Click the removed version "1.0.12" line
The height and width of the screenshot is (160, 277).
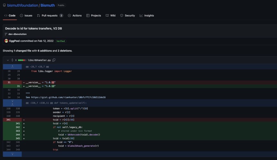pos(41,82)
